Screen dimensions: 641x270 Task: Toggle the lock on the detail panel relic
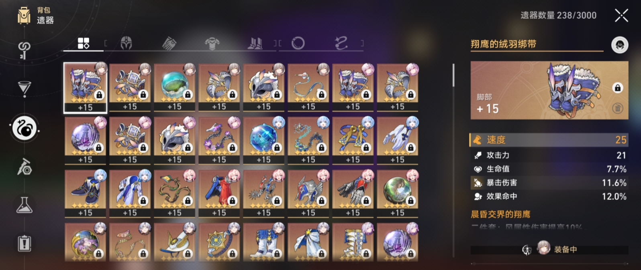[618, 88]
